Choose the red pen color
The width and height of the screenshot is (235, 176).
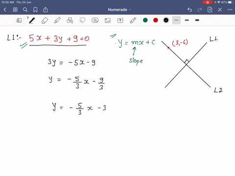pyautogui.click(x=156, y=20)
